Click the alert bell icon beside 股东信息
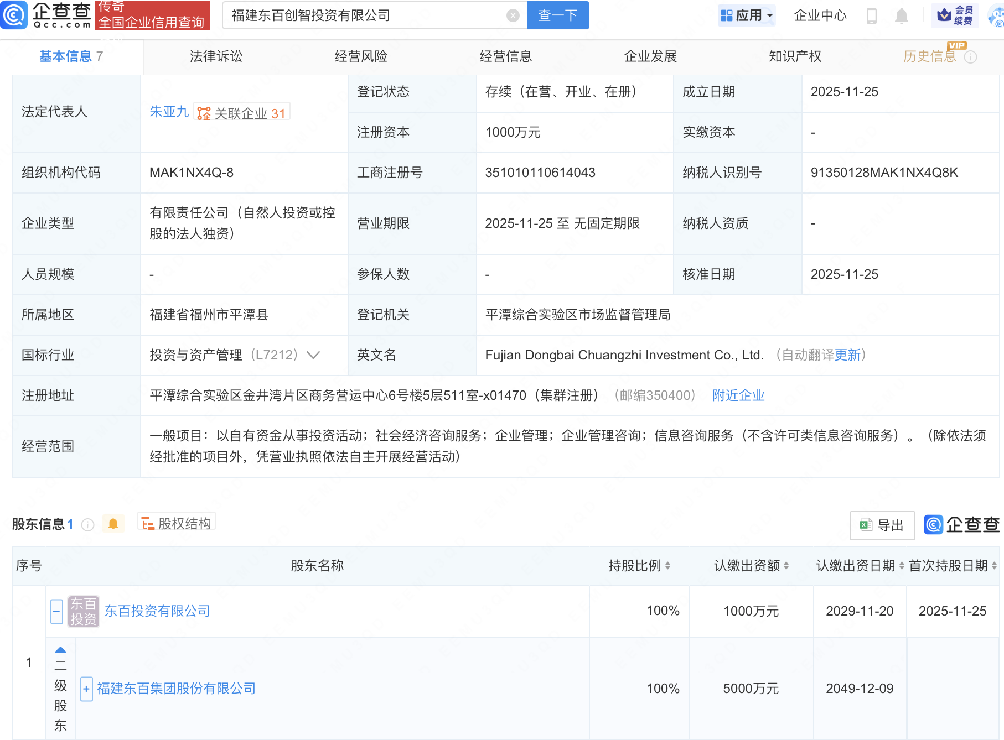The height and width of the screenshot is (740, 1004). pyautogui.click(x=113, y=523)
